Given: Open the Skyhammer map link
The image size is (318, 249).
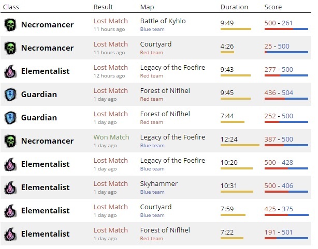Looking at the screenshot, I should click(x=159, y=184).
